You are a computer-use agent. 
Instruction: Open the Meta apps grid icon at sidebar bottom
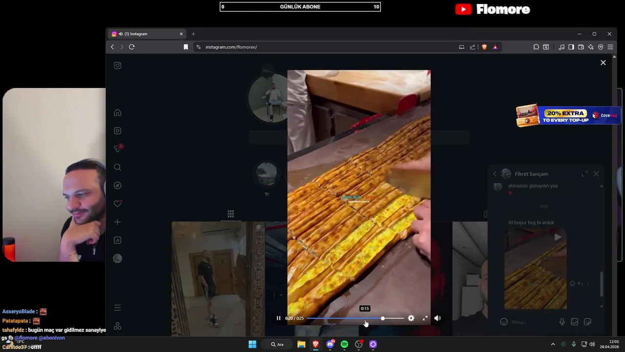pyautogui.click(x=117, y=326)
